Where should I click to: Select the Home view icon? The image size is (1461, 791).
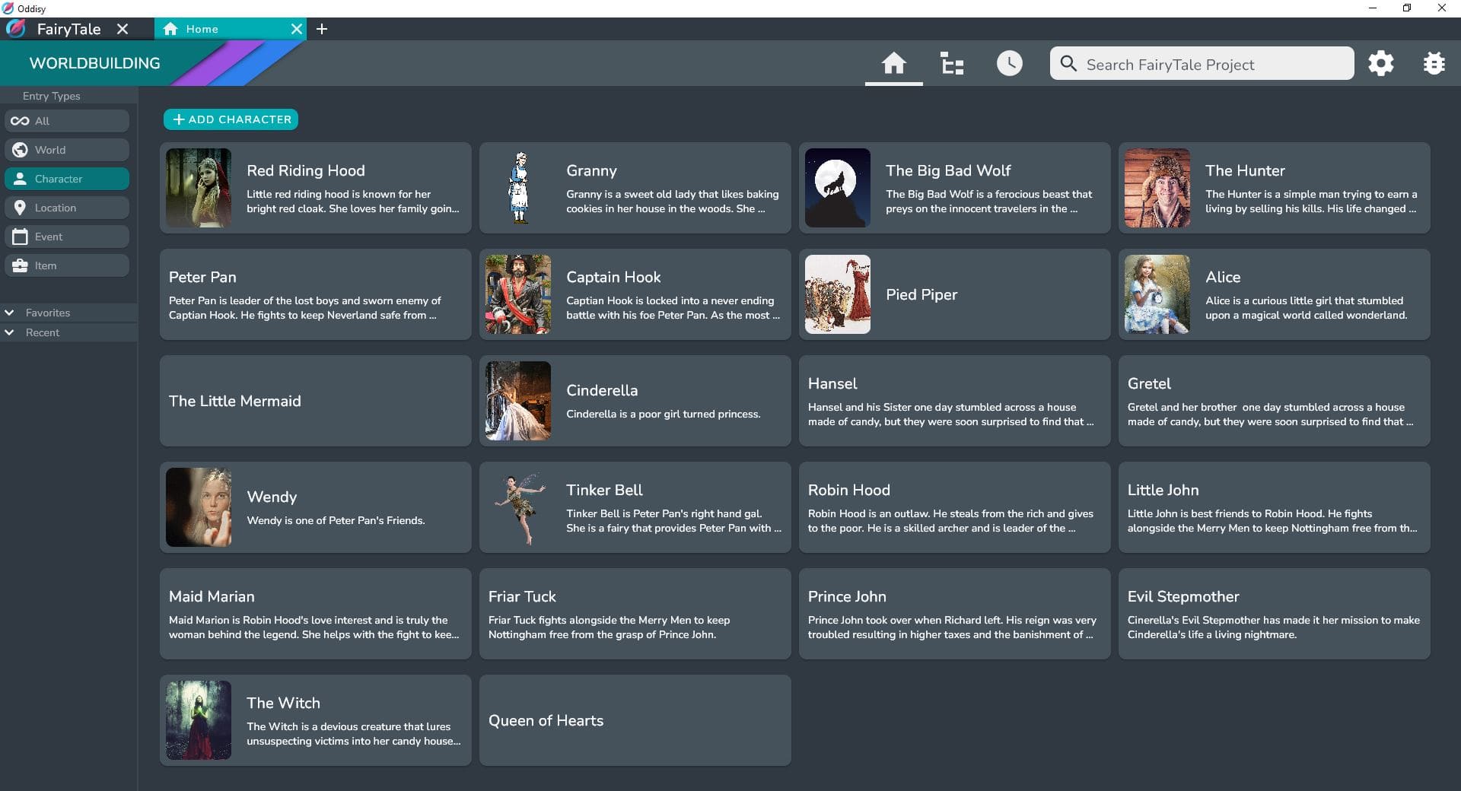pyautogui.click(x=894, y=64)
